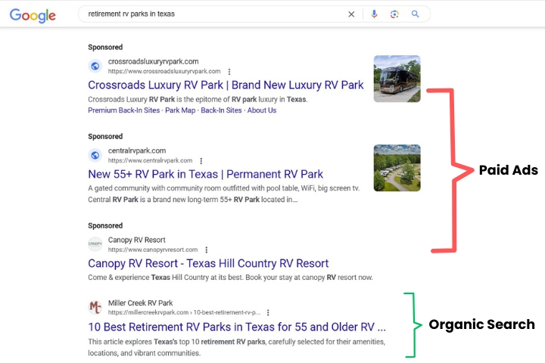Click https://www.centralrvpark.com URL text

[x=150, y=160]
